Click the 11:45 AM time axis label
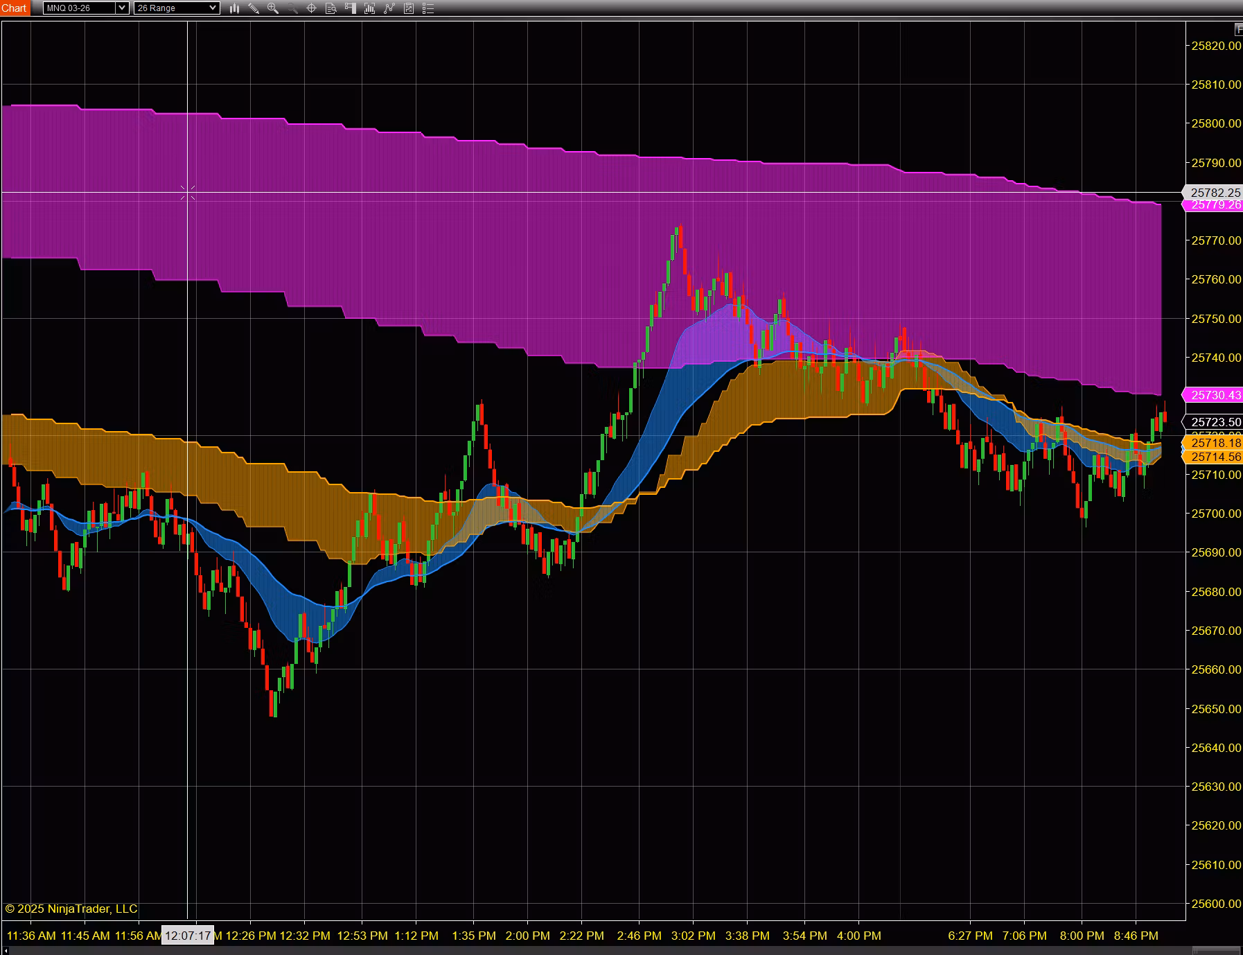 [x=85, y=936]
